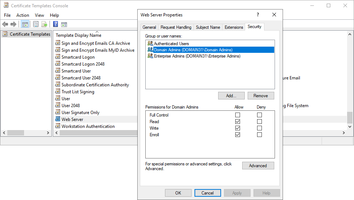Screen dimensions: 354x200
Task: Click the Show/Hide Action Pane toolbar icon
Action: 64,24
